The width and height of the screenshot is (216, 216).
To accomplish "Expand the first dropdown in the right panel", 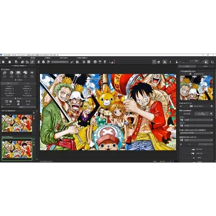I will click(198, 120).
